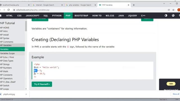Open W3.CSS in the top nav
The height and width of the screenshot is (101, 180).
[110, 16]
